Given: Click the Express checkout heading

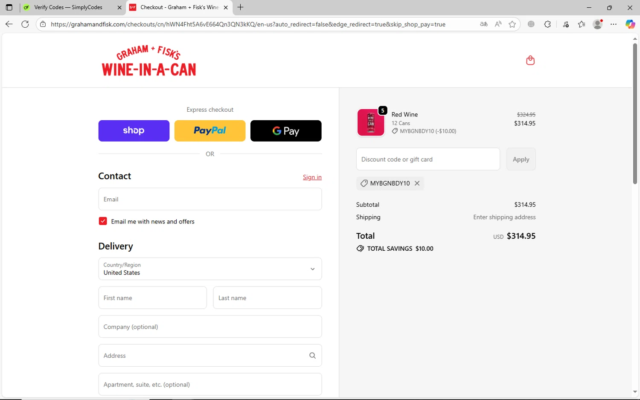Looking at the screenshot, I should [x=210, y=110].
